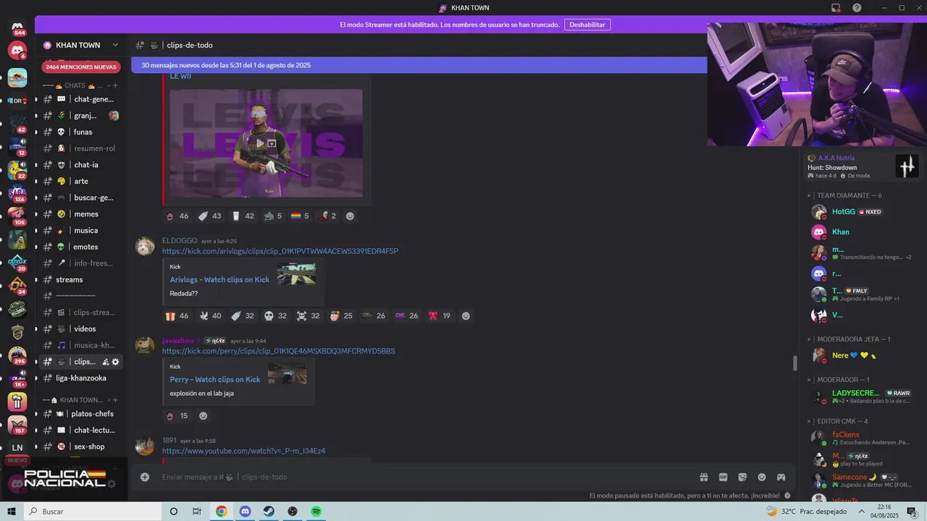Viewport: 927px width, 521px height.
Task: Toggle the reaction with 43 count
Action: [209, 216]
